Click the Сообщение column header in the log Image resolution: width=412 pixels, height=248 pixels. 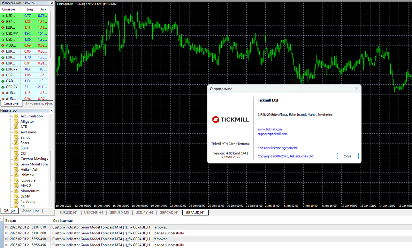[x=231, y=221]
